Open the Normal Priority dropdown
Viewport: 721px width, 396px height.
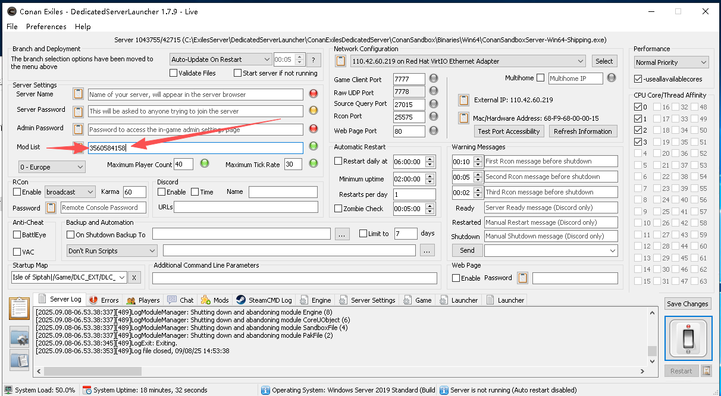point(672,62)
